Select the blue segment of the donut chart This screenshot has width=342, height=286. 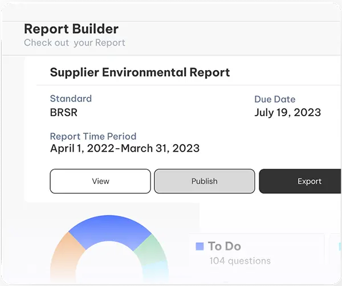point(109,228)
